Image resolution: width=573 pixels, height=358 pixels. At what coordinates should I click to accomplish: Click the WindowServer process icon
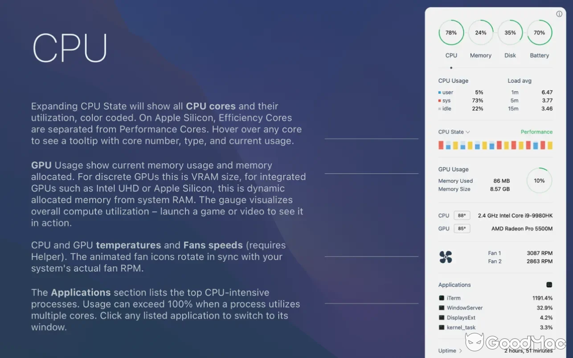coord(441,307)
